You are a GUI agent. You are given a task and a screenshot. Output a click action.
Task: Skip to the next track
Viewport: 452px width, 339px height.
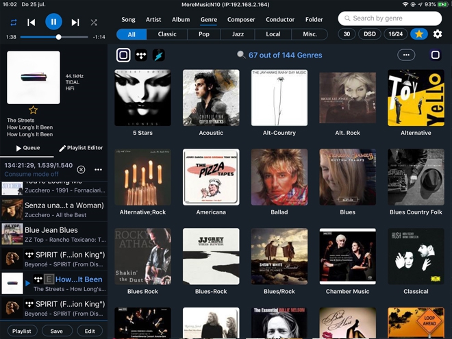(75, 23)
